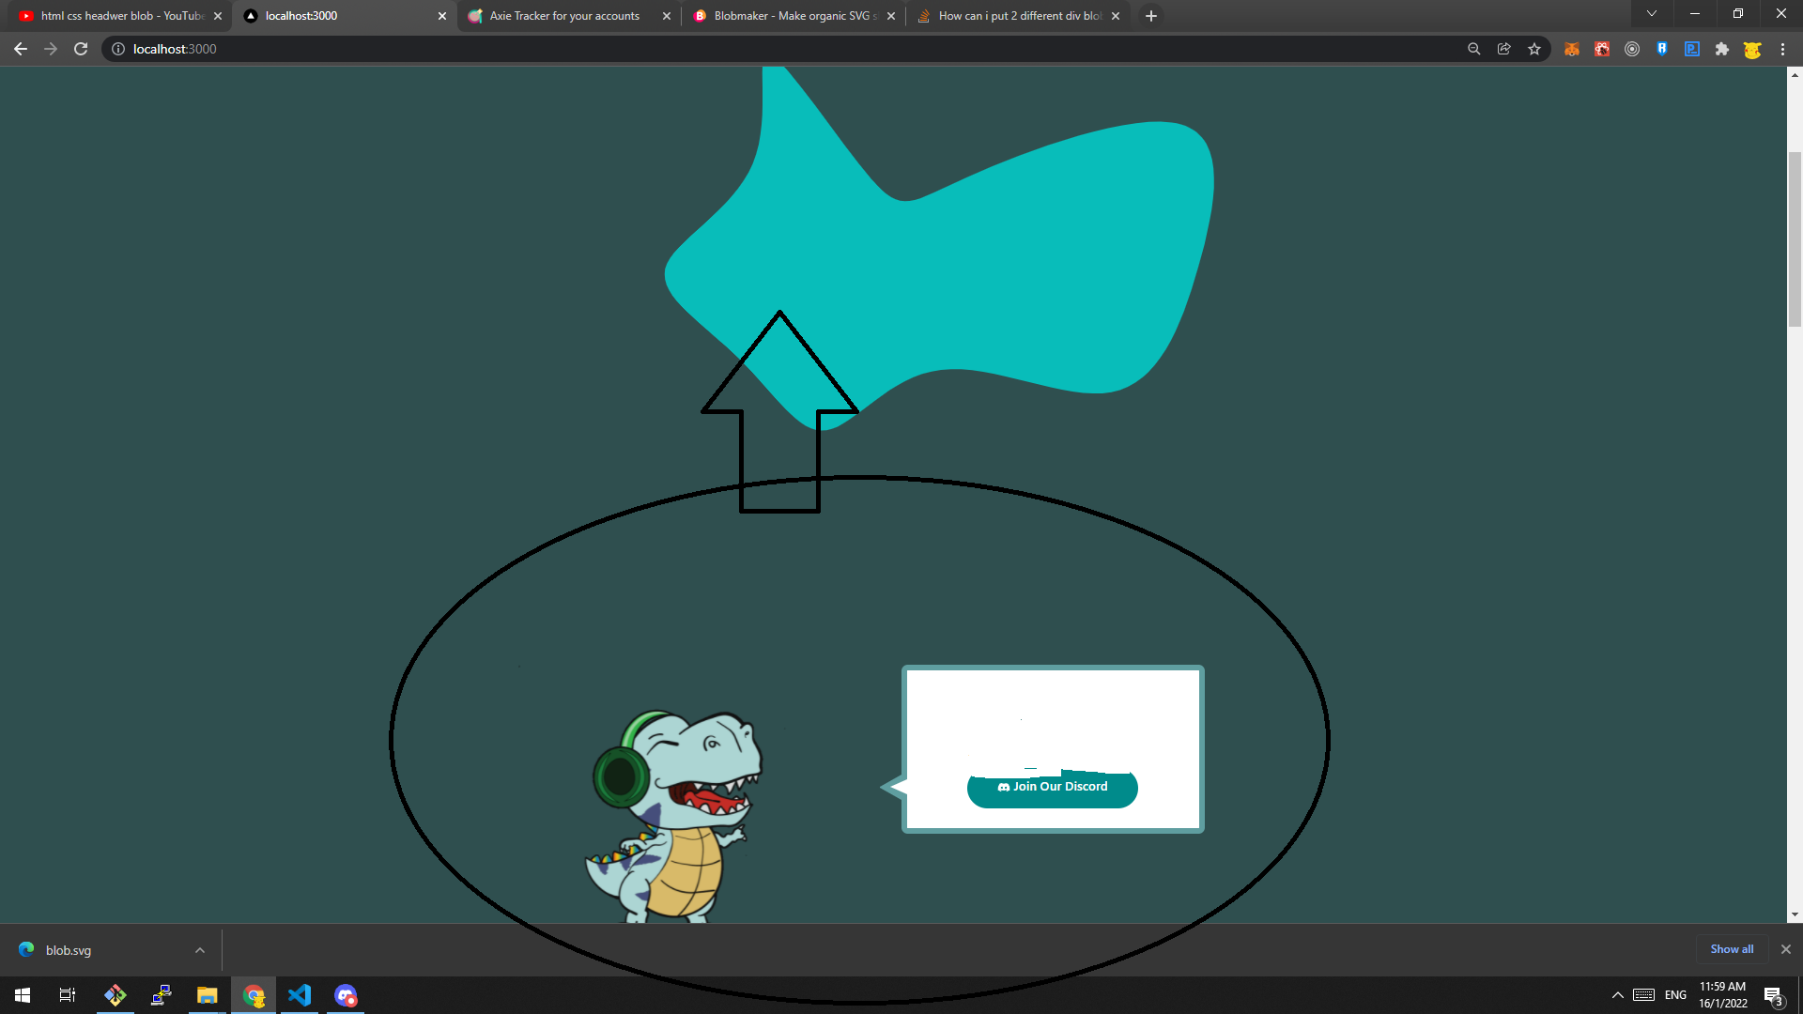Click the browser forward arrow

[51, 49]
